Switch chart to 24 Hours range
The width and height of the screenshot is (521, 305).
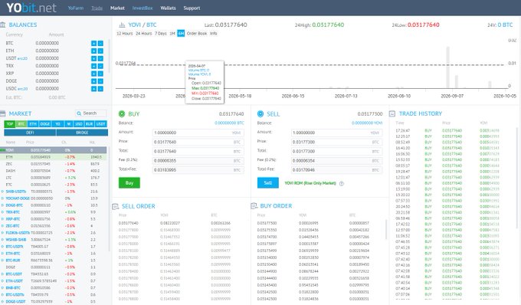[143, 34]
